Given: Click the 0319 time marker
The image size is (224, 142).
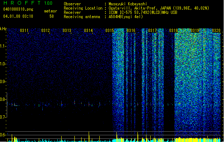Looking at the screenshot, I should [195, 31].
